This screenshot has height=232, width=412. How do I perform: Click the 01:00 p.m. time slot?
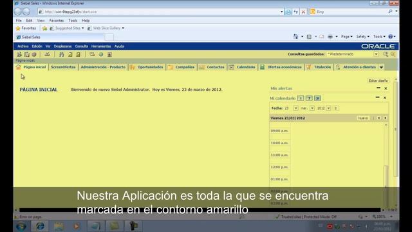click(x=279, y=179)
